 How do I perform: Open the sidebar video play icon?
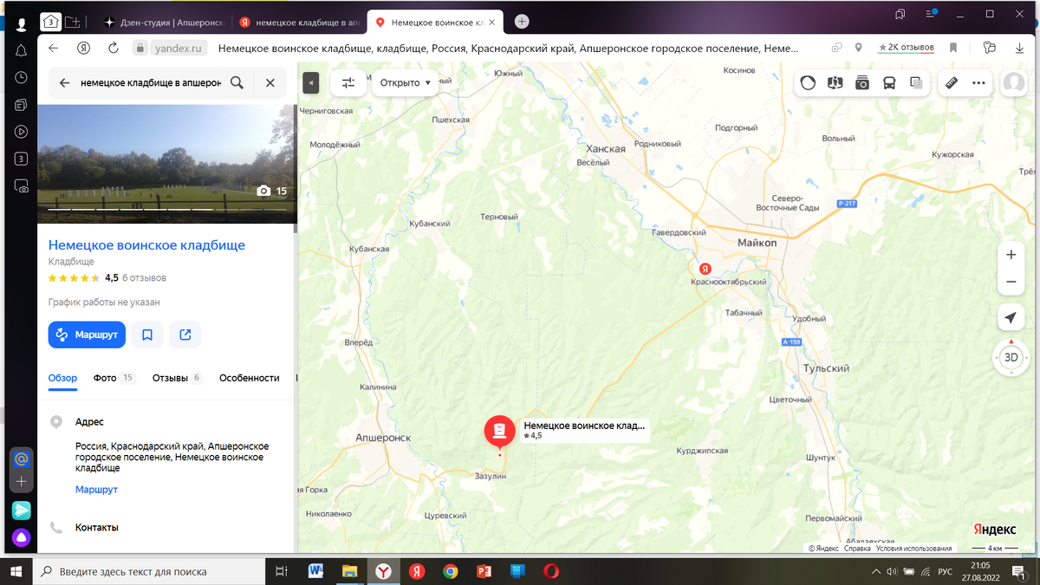[21, 132]
